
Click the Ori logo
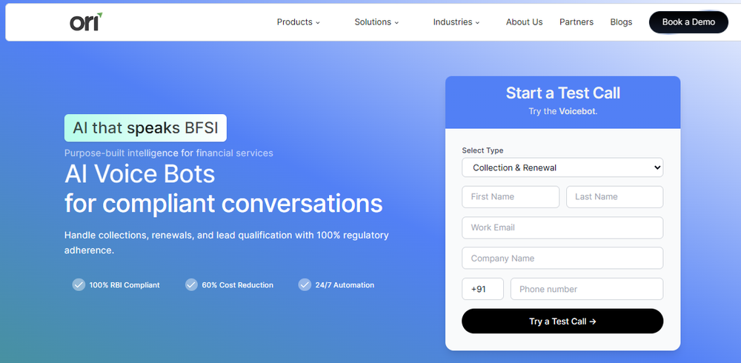(85, 22)
